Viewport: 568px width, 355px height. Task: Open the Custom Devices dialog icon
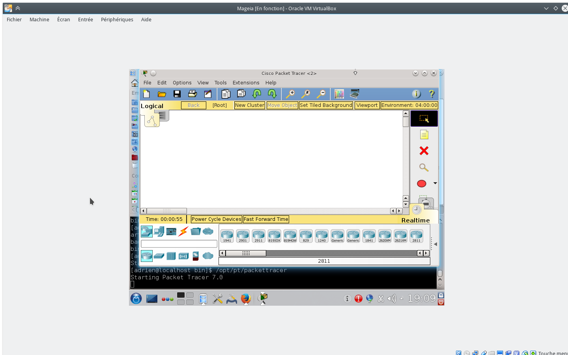tap(355, 94)
